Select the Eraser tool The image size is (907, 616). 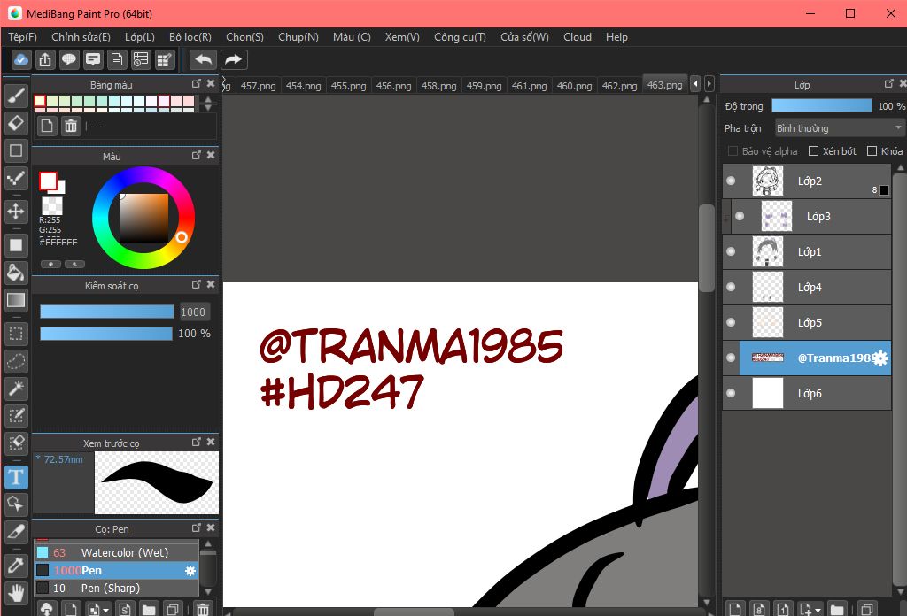(16, 123)
